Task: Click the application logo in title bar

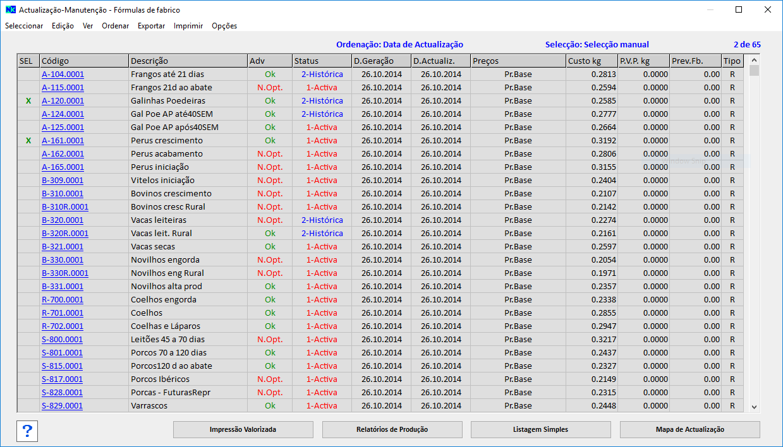Action: [x=10, y=10]
